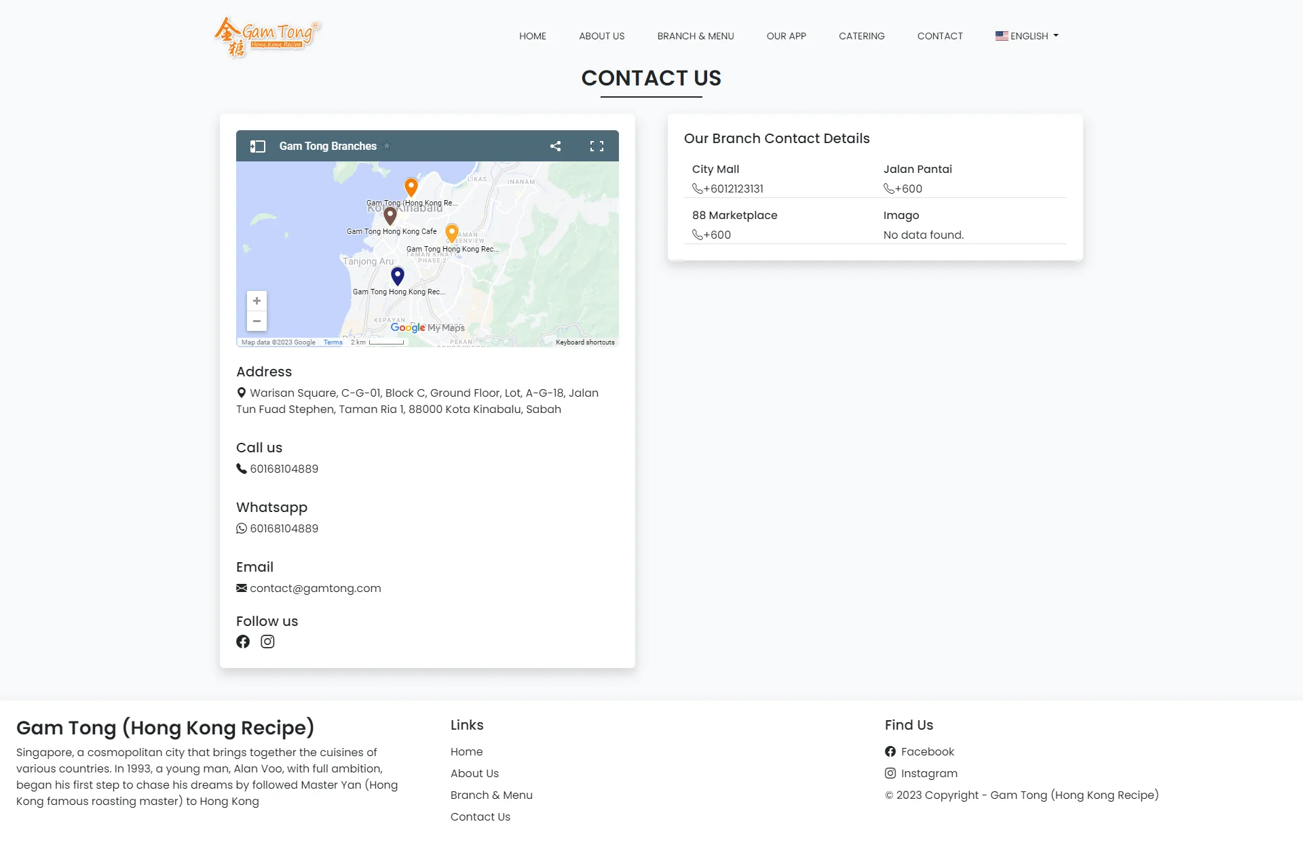Click the Gam Tong logo

(x=267, y=36)
